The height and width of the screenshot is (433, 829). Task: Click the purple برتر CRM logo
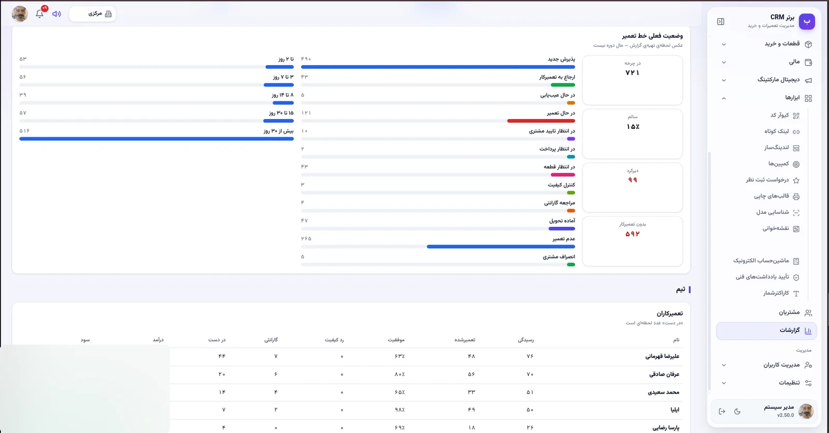pyautogui.click(x=807, y=22)
